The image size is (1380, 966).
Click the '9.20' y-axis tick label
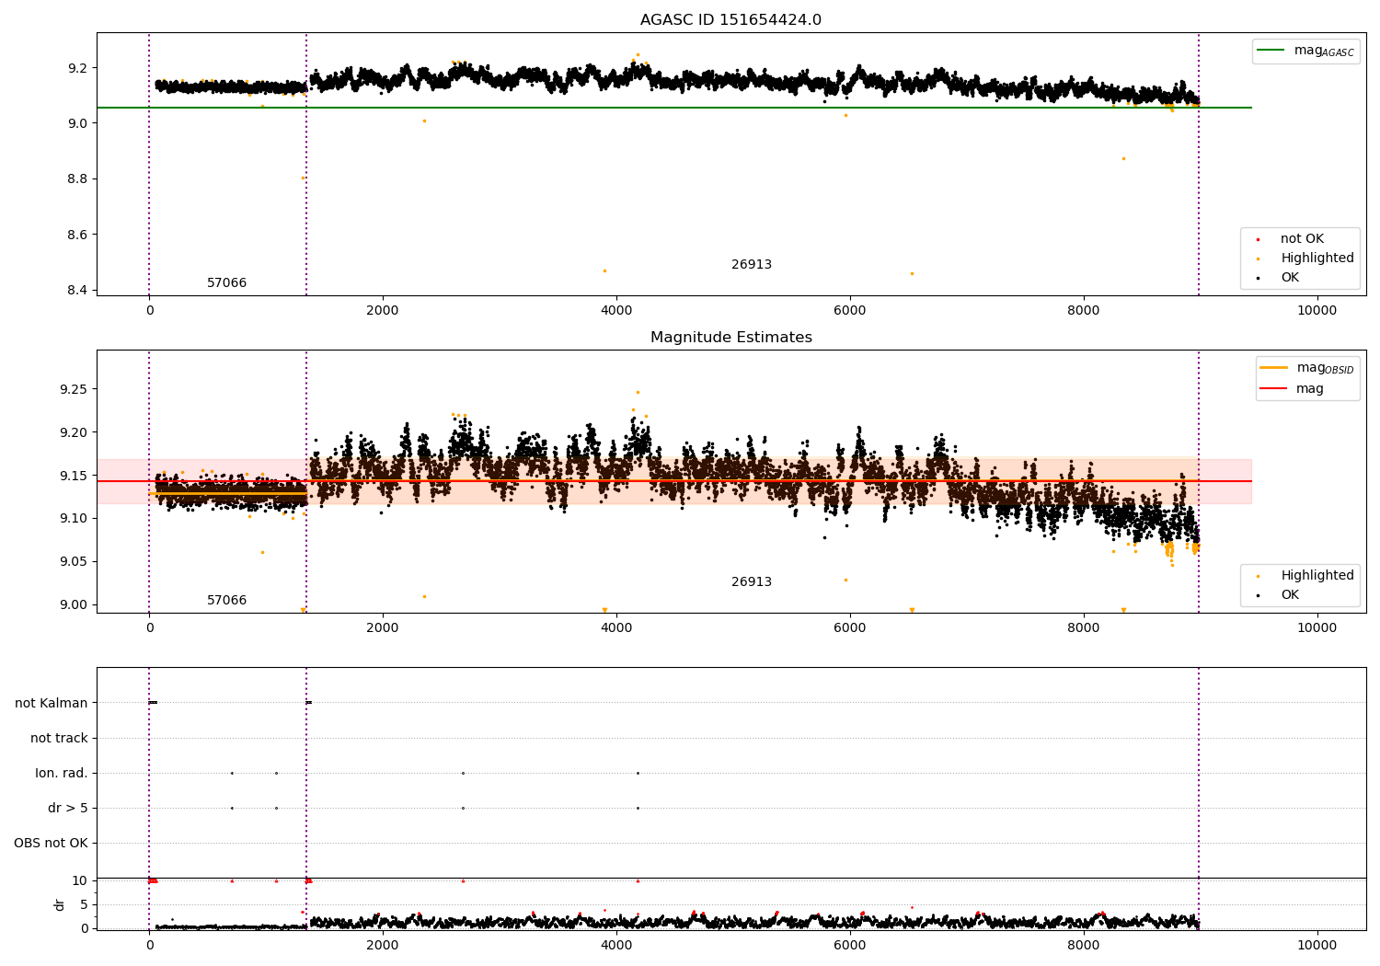(75, 432)
